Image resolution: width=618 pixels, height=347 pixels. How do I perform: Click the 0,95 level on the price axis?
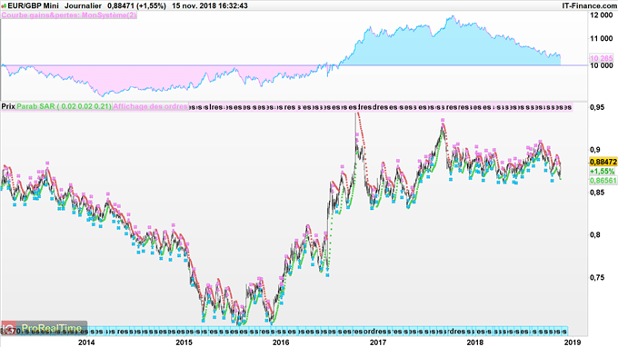[597, 107]
